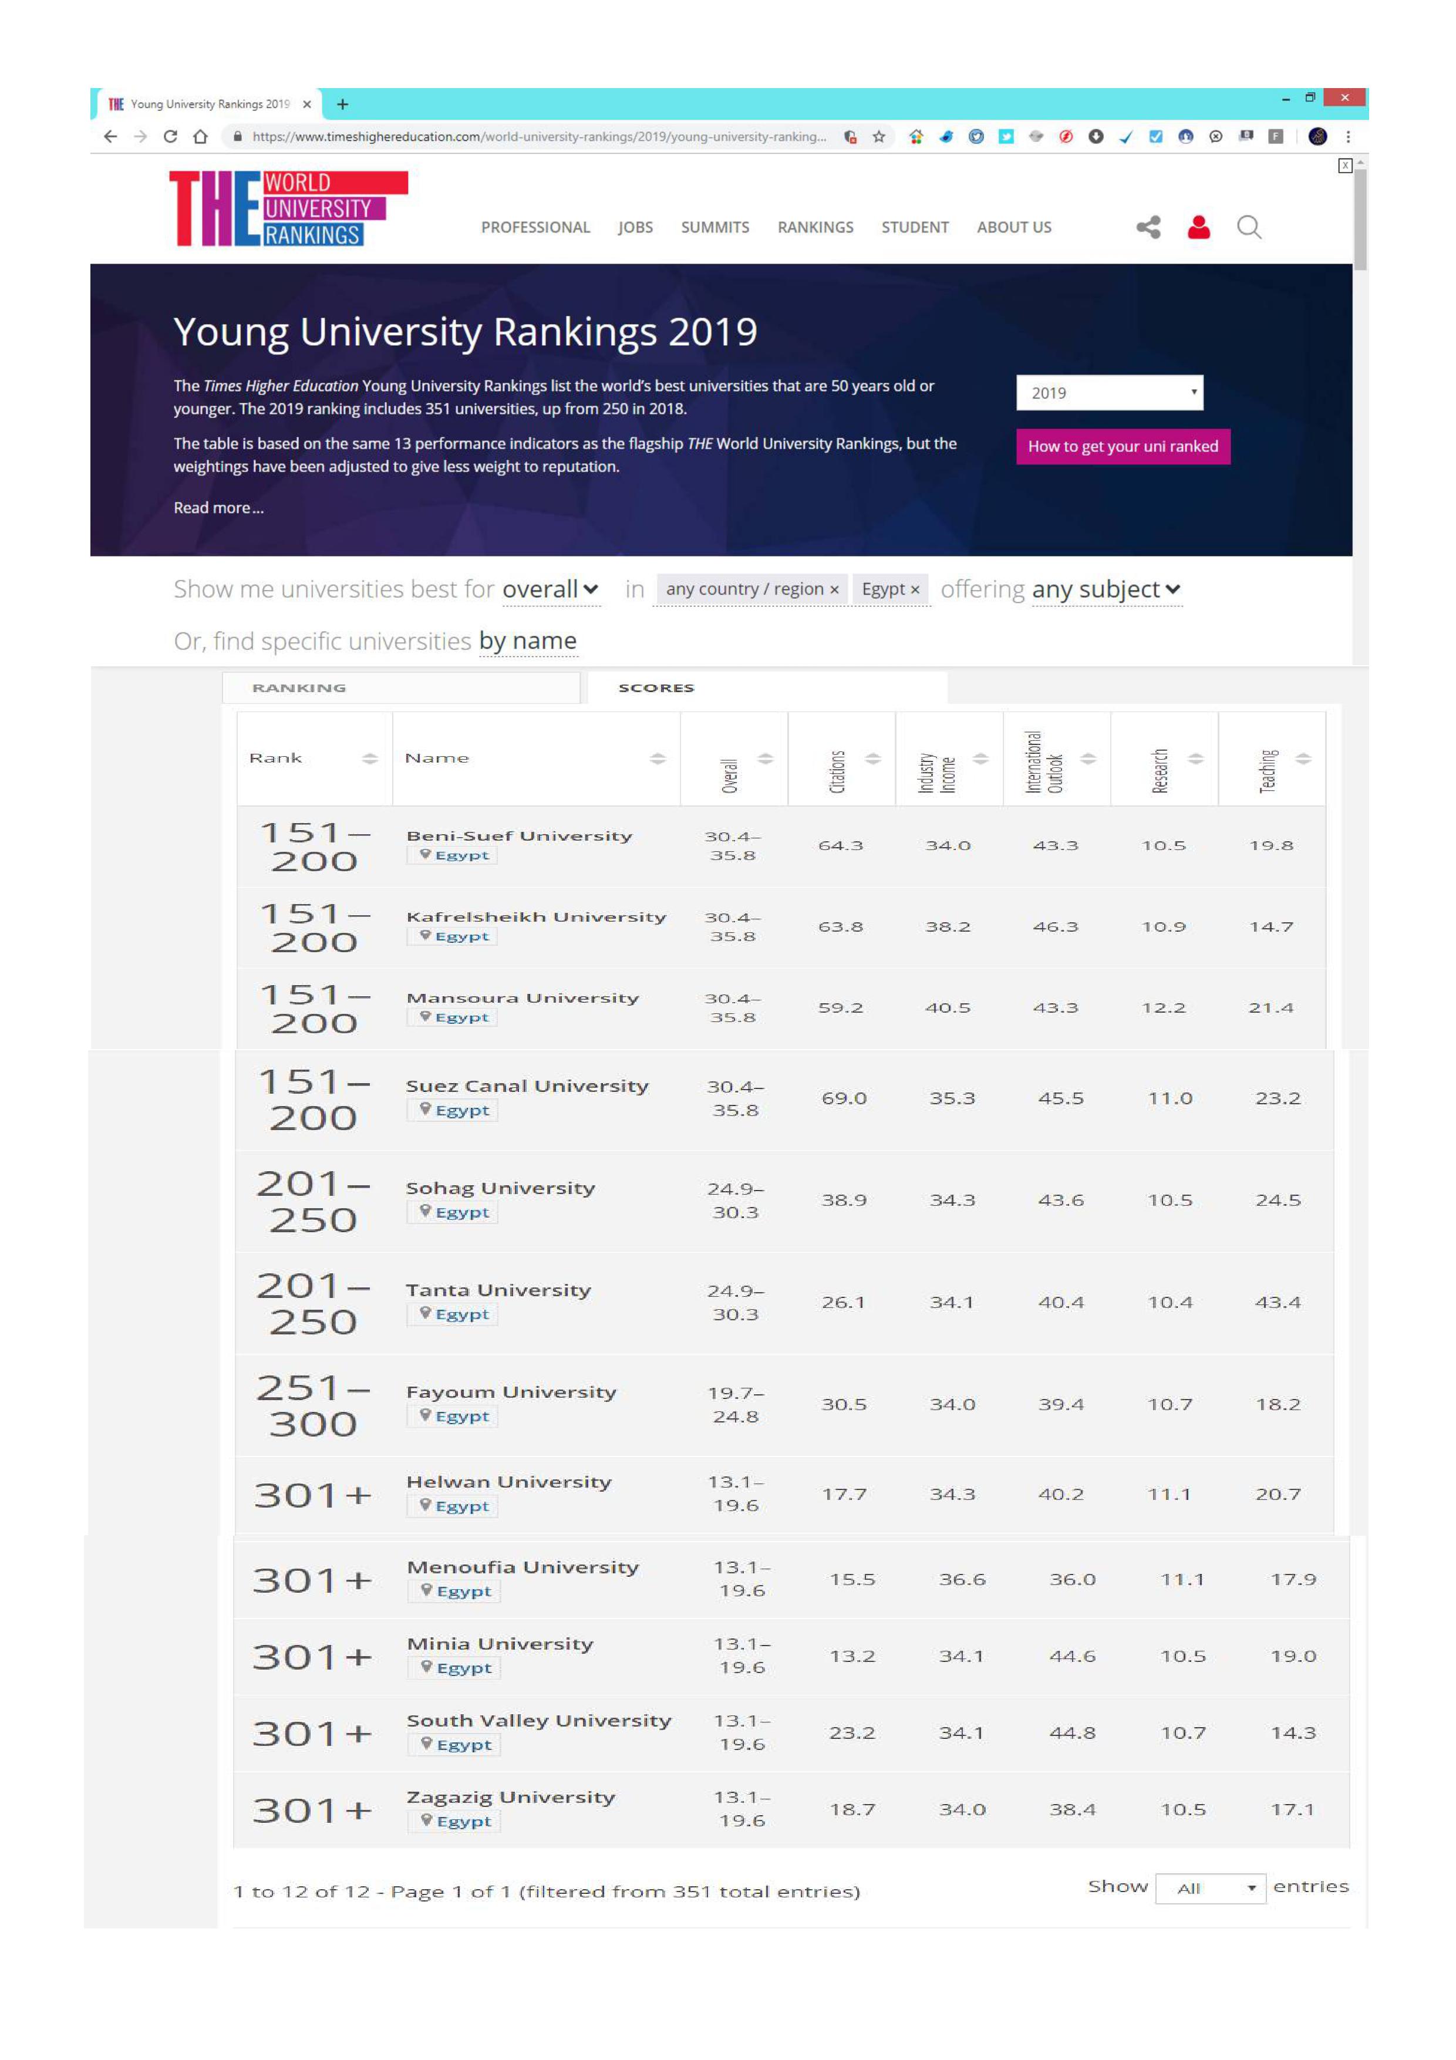Click the colorful house extension icon

click(916, 136)
